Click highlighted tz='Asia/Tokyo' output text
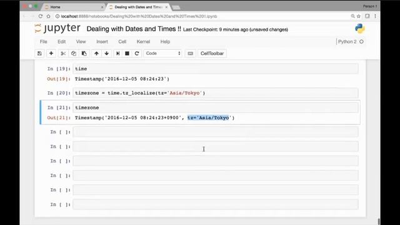 pos(208,117)
